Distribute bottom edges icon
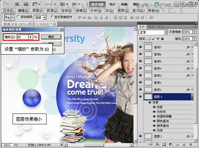 (x=125, y=18)
